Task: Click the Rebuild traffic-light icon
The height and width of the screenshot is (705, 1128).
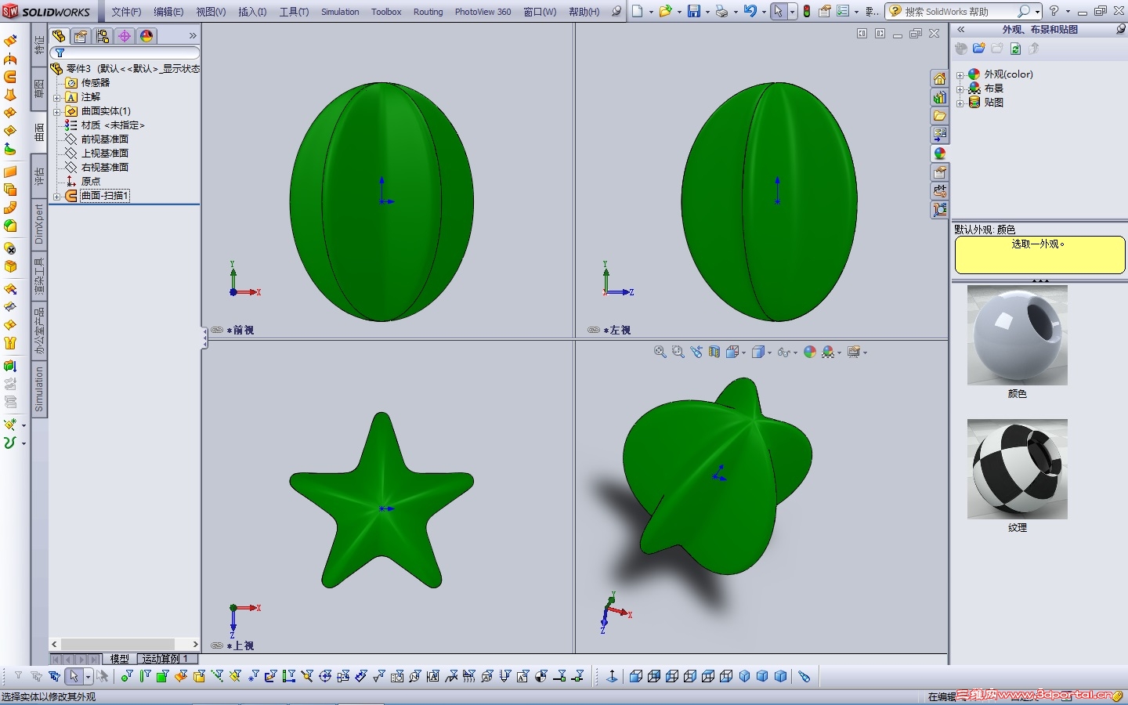Action: [x=807, y=11]
